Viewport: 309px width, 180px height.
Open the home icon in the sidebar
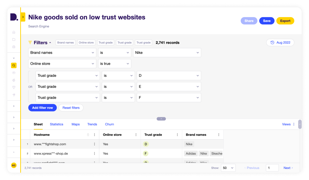tap(14, 32)
